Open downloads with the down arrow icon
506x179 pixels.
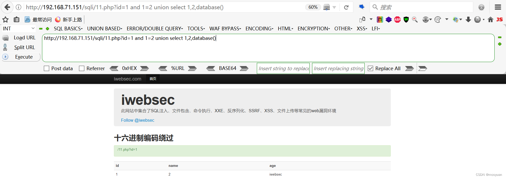coord(468,20)
